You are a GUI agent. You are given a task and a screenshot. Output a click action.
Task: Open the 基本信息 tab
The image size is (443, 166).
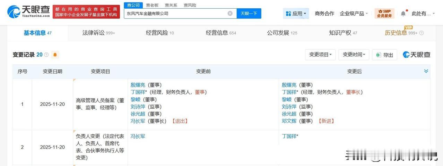(37, 33)
